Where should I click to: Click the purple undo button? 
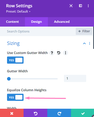(x=36, y=113)
